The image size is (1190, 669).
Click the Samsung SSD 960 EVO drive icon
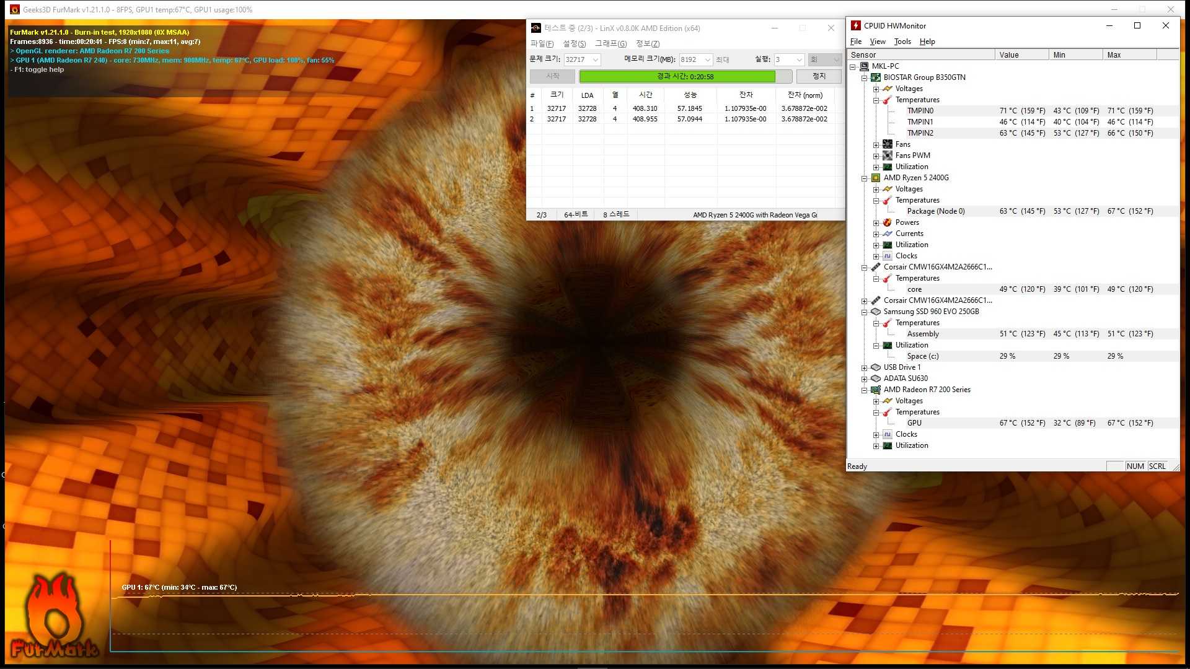876,312
